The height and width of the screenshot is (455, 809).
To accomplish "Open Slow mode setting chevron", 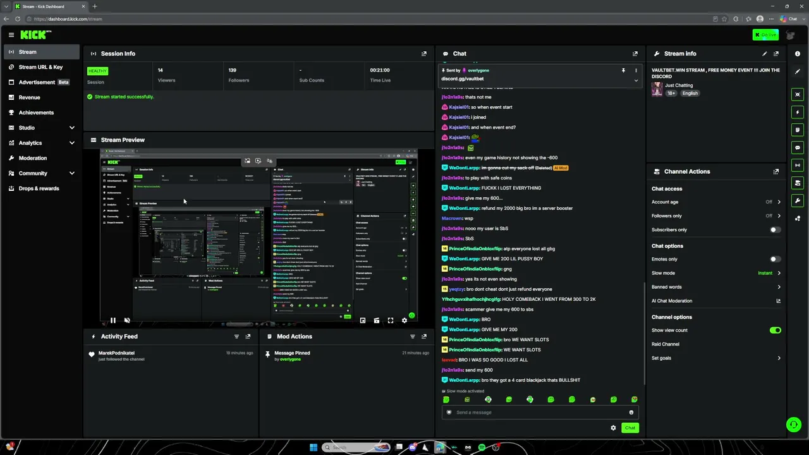I will 779,273.
